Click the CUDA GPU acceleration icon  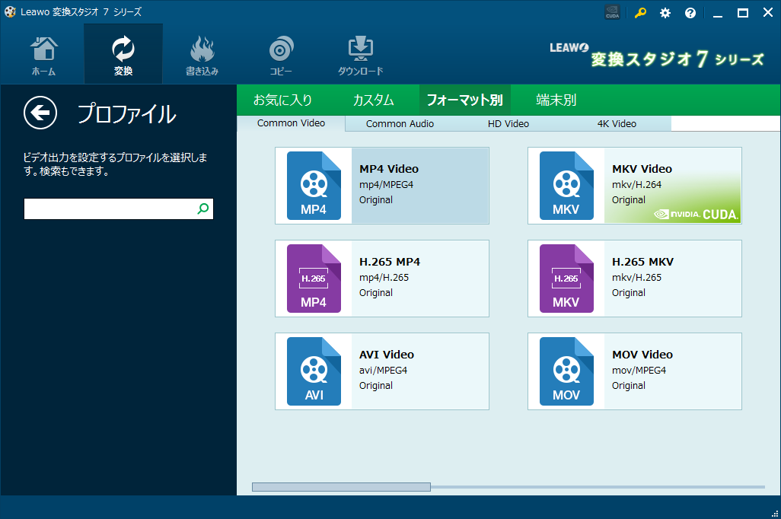pyautogui.click(x=612, y=12)
